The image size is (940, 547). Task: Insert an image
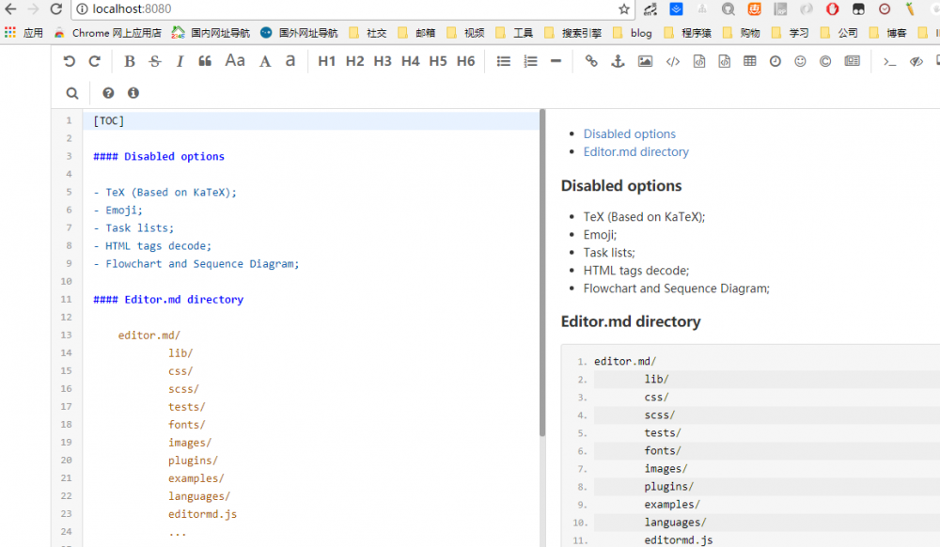[x=643, y=60]
